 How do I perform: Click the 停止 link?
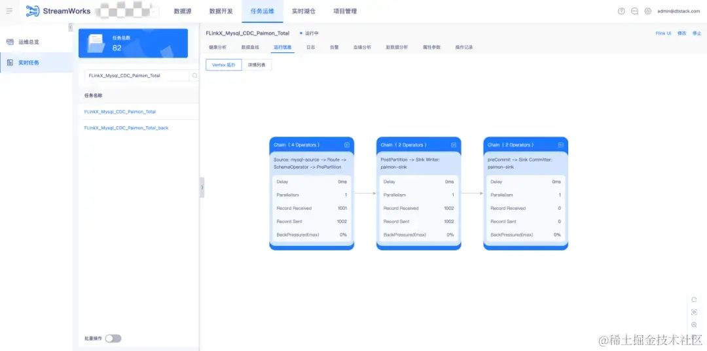pyautogui.click(x=697, y=33)
